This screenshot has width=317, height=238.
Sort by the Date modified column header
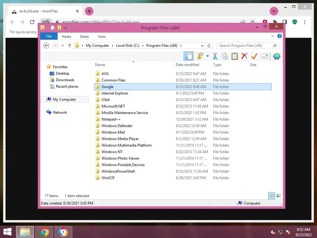tap(187, 65)
